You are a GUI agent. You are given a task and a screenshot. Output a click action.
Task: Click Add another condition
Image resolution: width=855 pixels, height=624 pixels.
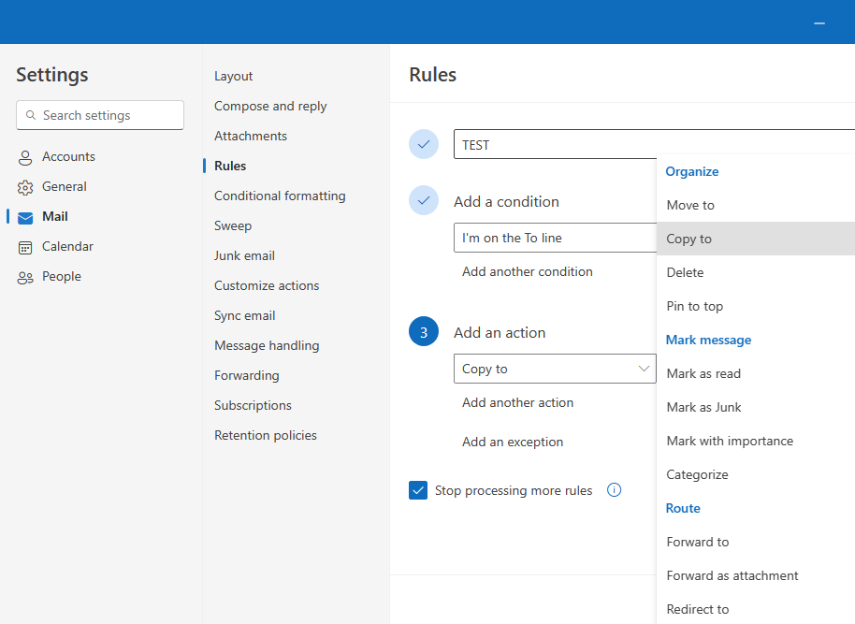[x=528, y=271]
